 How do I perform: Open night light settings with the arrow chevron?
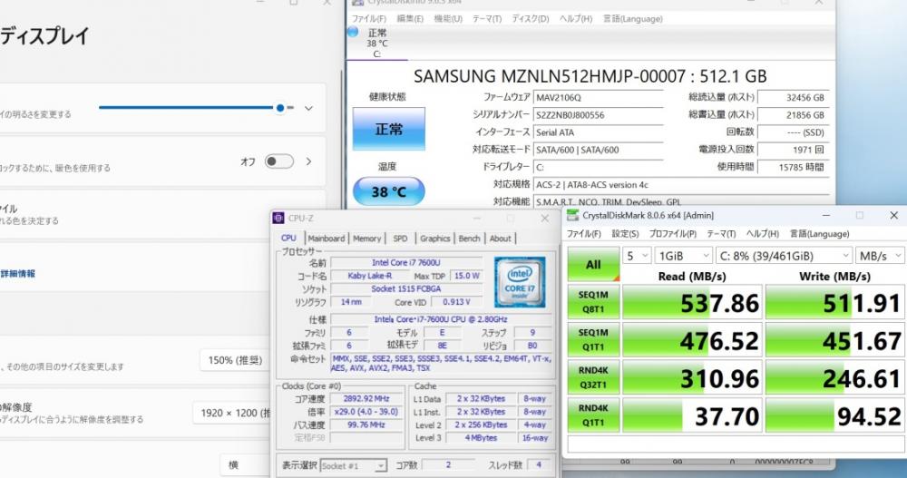point(309,161)
